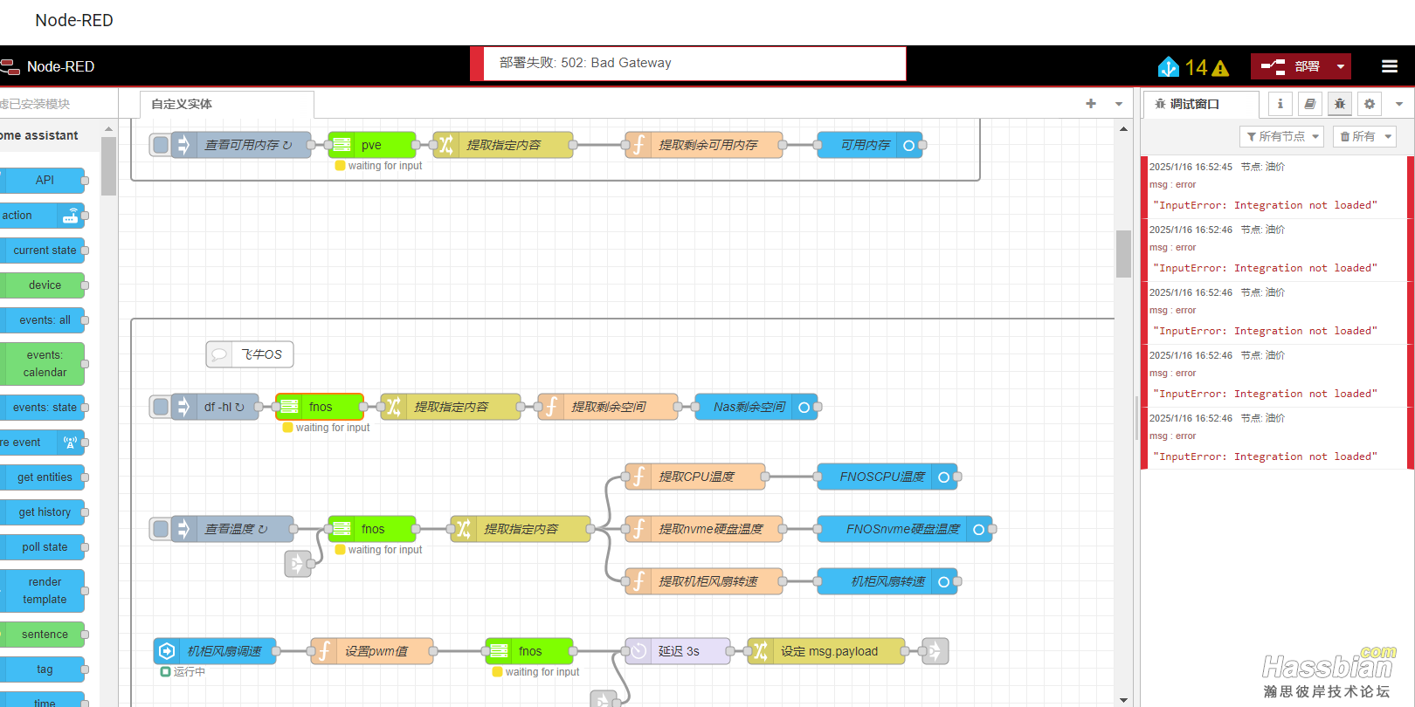
Task: Open the deploy options dropdown arrow
Action: pyautogui.click(x=1341, y=66)
